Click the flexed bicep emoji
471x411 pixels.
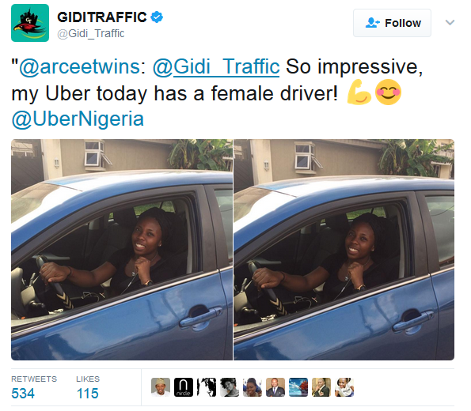pyautogui.click(x=359, y=92)
